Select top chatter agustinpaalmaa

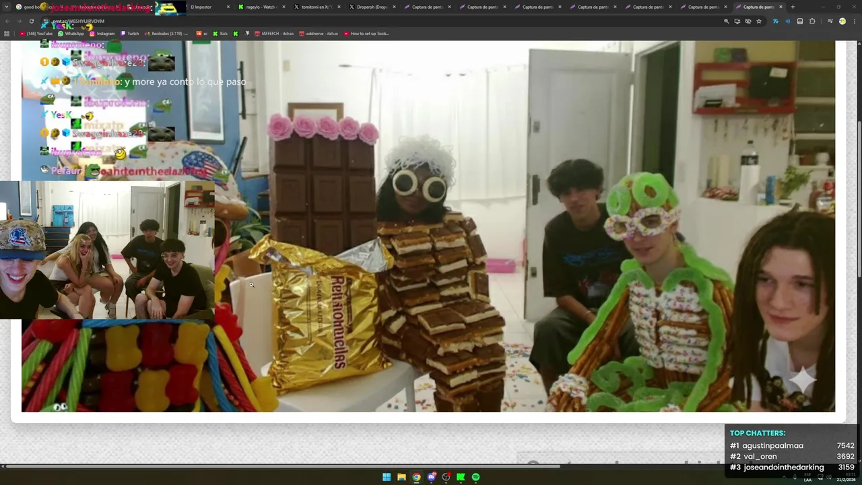[x=772, y=445]
